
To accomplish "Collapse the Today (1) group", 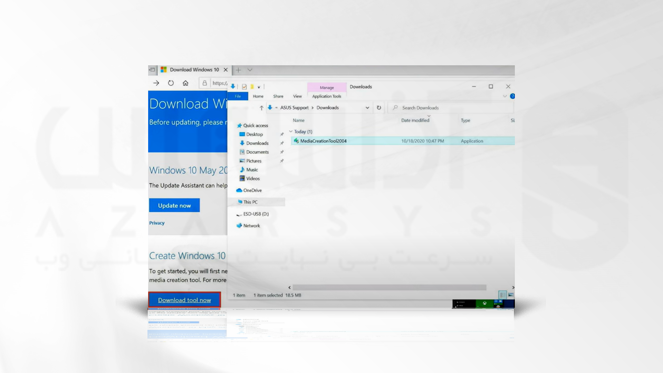I will [291, 132].
